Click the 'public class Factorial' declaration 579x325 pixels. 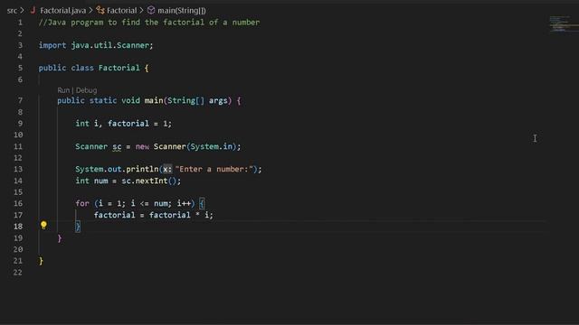click(90, 68)
